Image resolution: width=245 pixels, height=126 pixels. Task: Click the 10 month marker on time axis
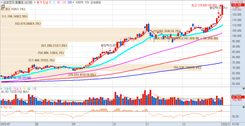coord(114,124)
